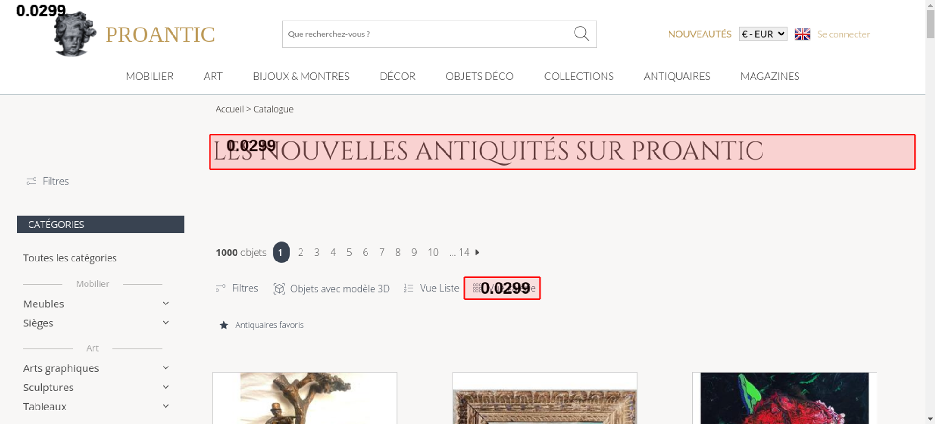Go to page 5 of results

(349, 252)
